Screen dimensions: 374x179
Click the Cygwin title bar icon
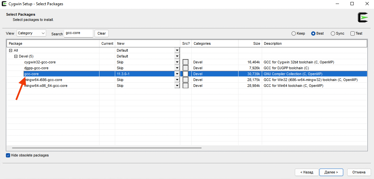[x=4, y=4]
